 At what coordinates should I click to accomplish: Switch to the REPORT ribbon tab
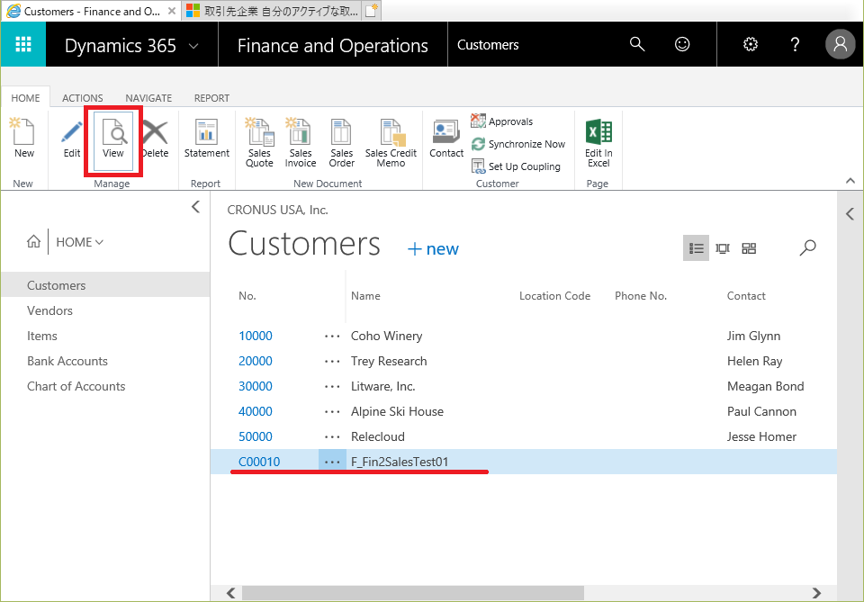pos(211,98)
